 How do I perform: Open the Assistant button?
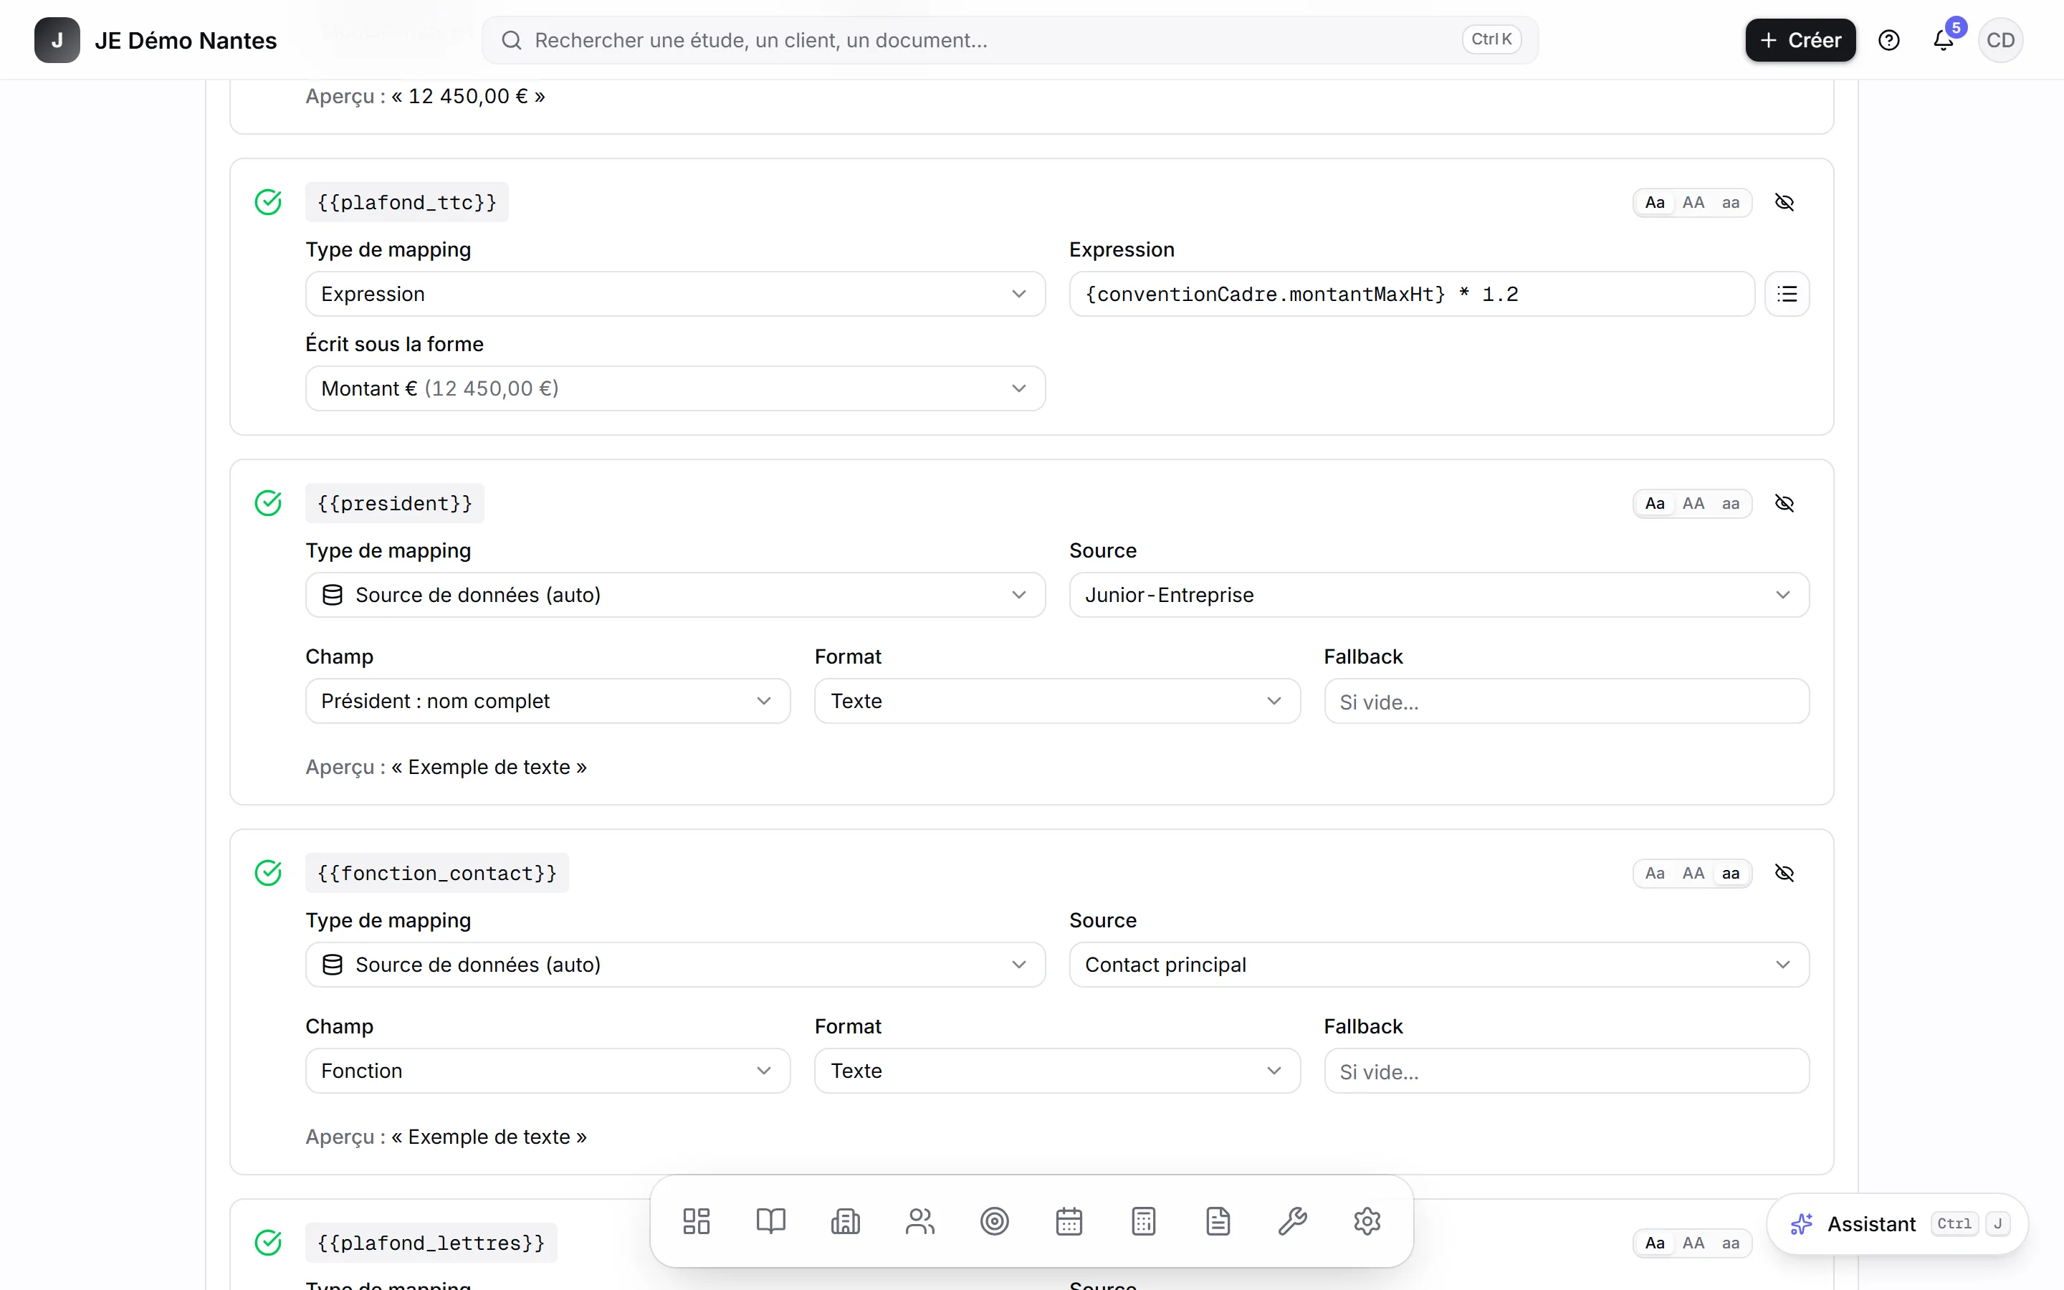click(1898, 1223)
